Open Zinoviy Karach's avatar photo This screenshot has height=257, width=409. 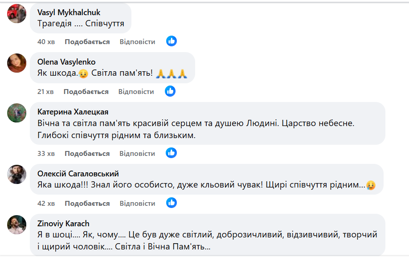tap(17, 224)
